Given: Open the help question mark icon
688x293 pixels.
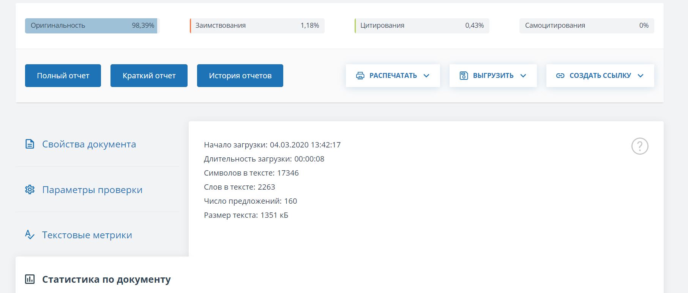Looking at the screenshot, I should coord(640,146).
